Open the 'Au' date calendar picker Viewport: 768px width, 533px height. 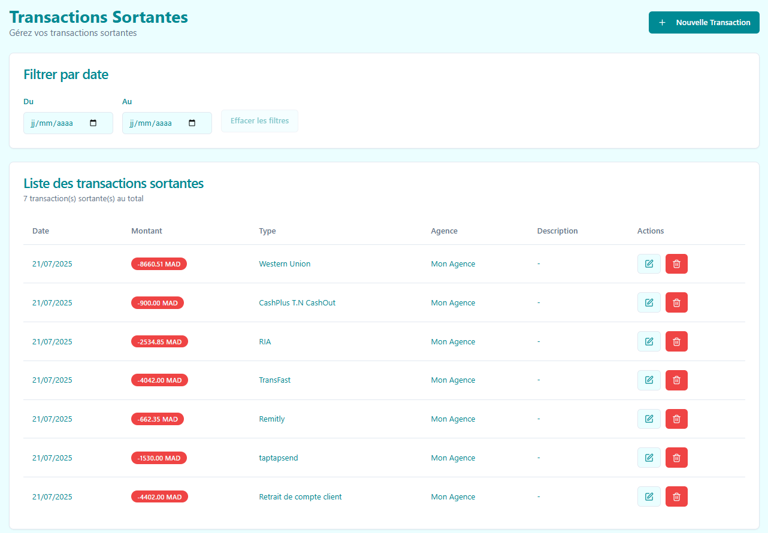(192, 123)
